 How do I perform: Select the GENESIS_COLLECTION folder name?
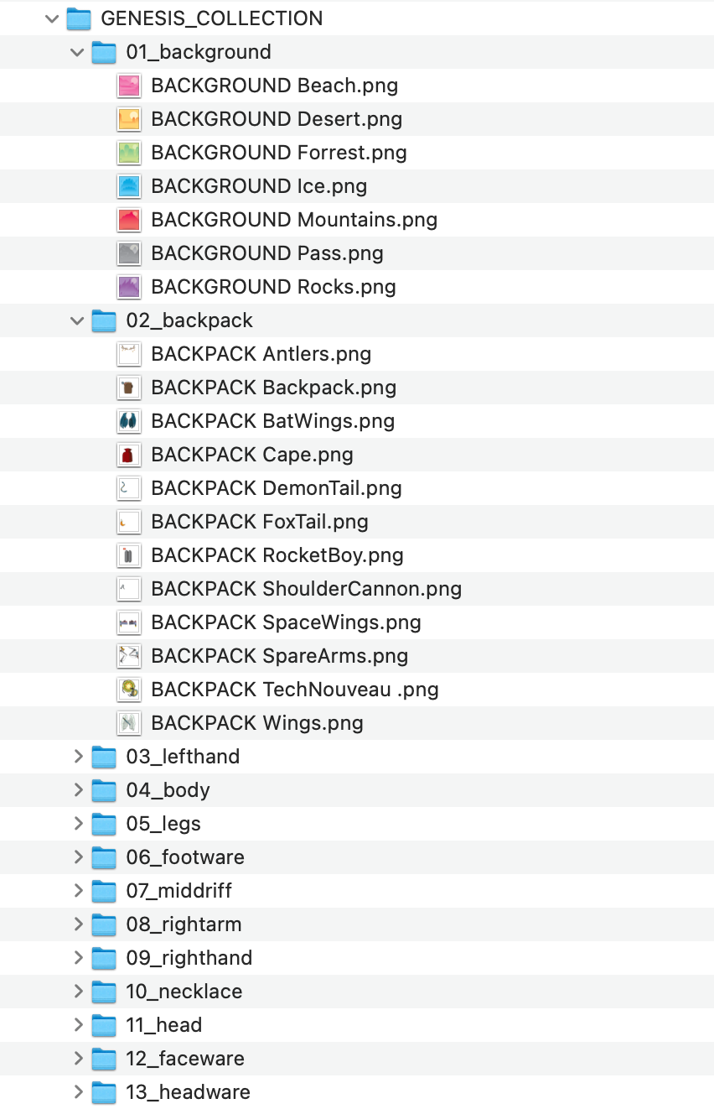click(x=212, y=18)
